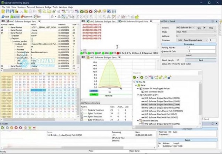Toggle the Bytes Total/sec counter checkbox
The height and width of the screenshot is (154, 222).
(x=82, y=113)
